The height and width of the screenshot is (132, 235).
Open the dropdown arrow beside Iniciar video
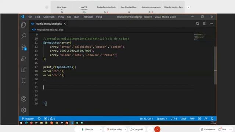(x=125, y=129)
